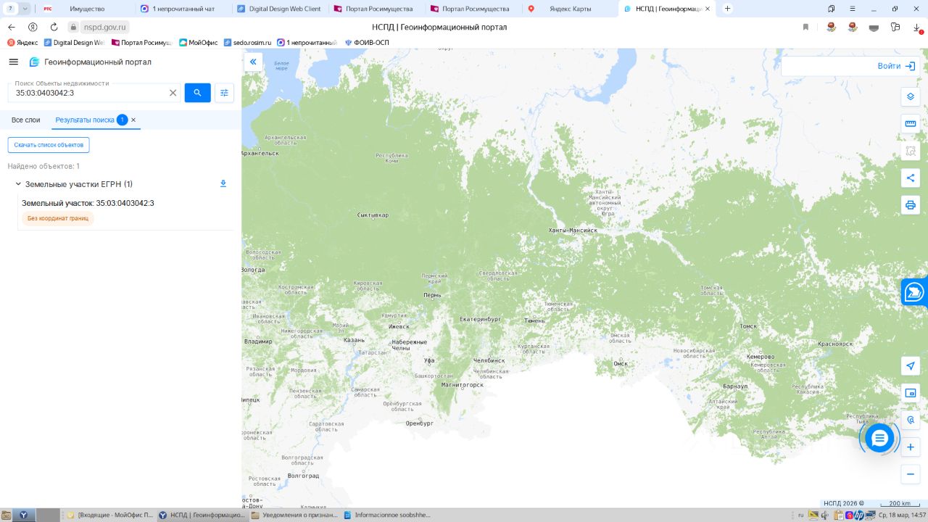The image size is (928, 522).
Task: Go back with the browser back arrow
Action: [12, 27]
